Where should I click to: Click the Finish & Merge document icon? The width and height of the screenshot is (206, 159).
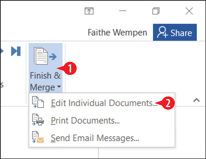[45, 56]
